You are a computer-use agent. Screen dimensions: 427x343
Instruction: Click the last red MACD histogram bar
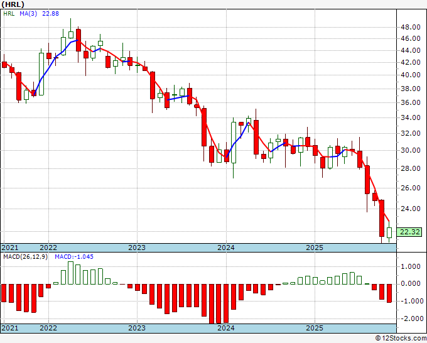tap(389, 293)
